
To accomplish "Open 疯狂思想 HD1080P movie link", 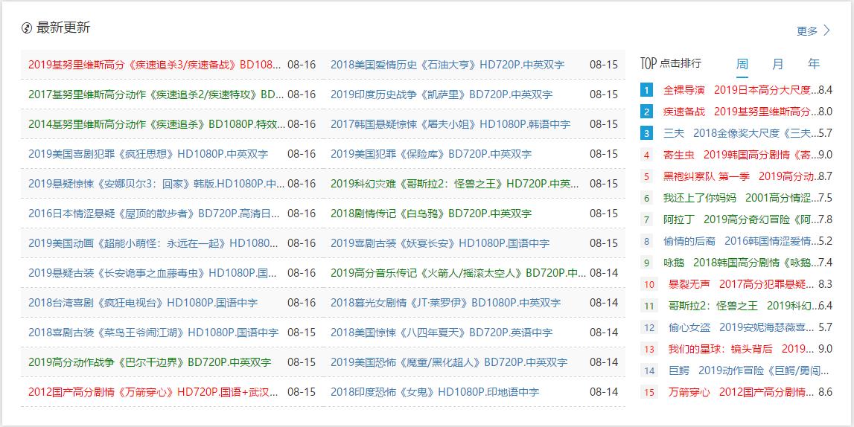I will coord(148,154).
